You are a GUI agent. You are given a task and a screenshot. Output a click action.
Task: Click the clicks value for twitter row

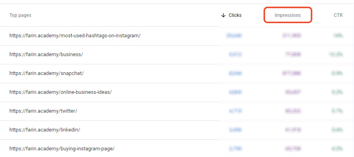coord(235,111)
